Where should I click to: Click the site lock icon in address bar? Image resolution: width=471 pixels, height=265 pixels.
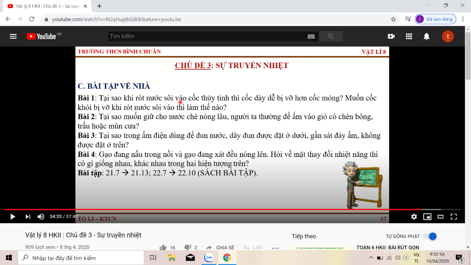pyautogui.click(x=46, y=19)
